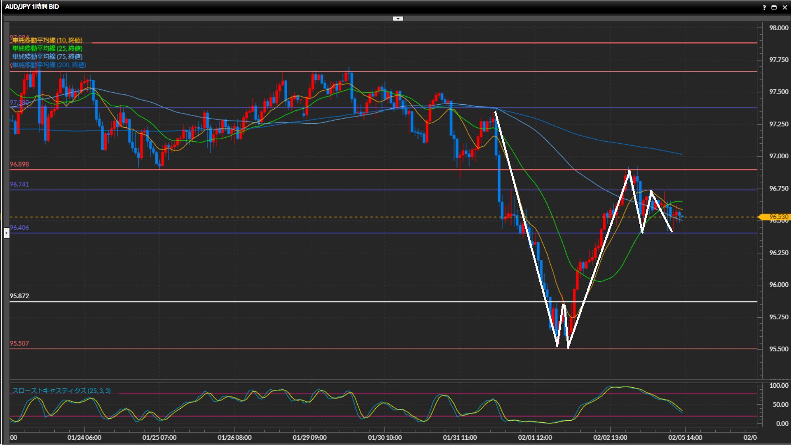Viewport: 791px width, 445px height.
Task: Open the help question mark icon
Action: [764, 7]
